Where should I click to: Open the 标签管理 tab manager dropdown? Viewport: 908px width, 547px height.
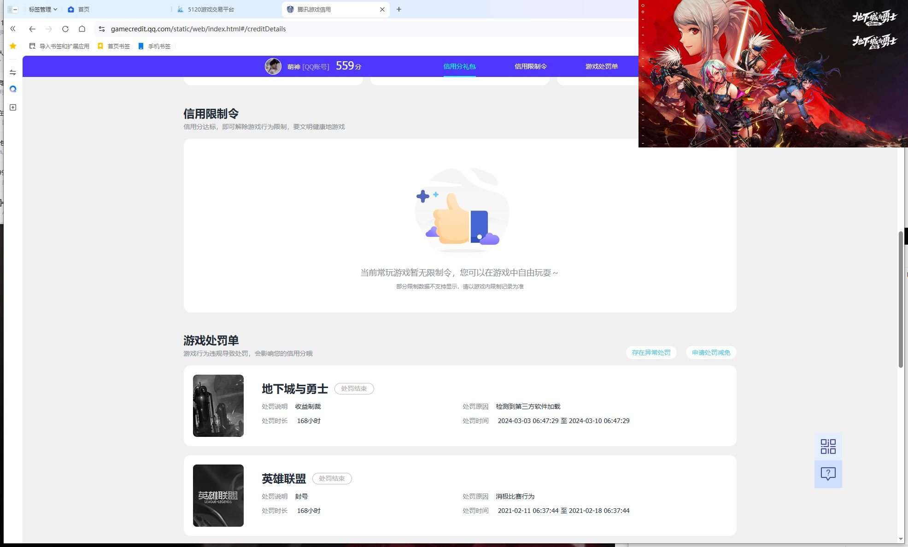[x=43, y=9]
